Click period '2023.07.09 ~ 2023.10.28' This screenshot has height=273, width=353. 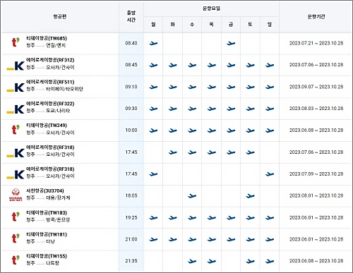(316, 174)
